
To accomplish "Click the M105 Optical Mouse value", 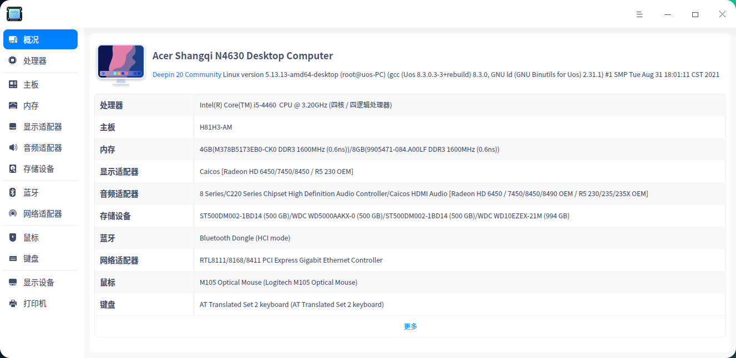I will (x=278, y=282).
